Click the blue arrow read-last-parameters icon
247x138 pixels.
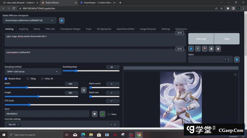tap(191, 49)
